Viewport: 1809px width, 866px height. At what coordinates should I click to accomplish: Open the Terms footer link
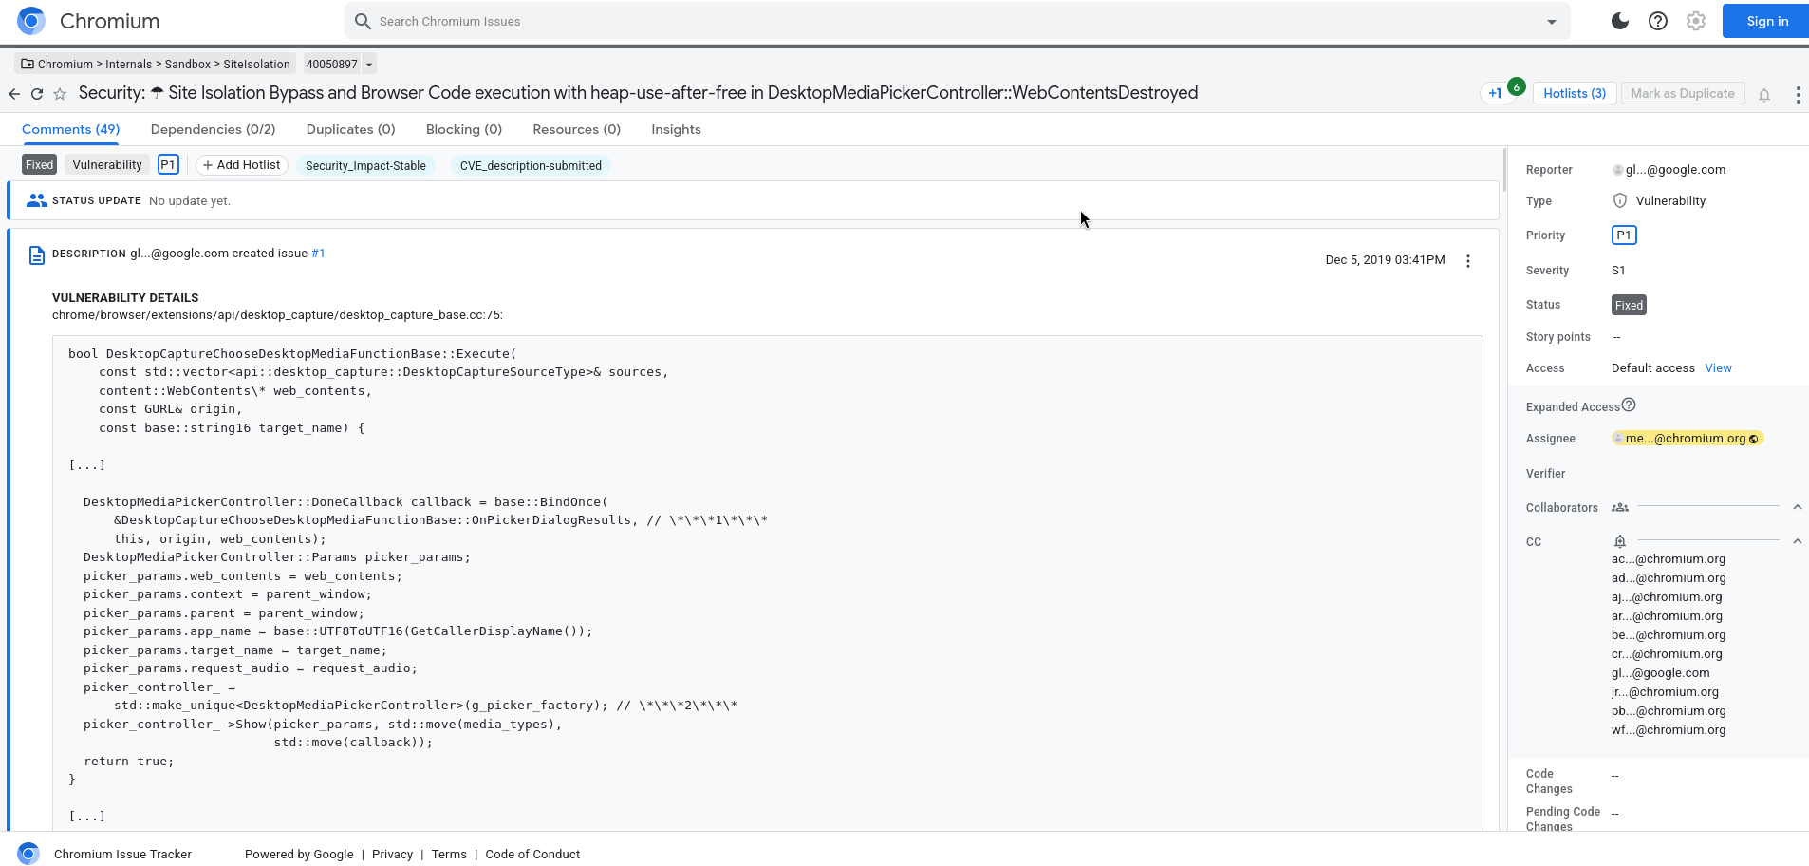tap(449, 854)
